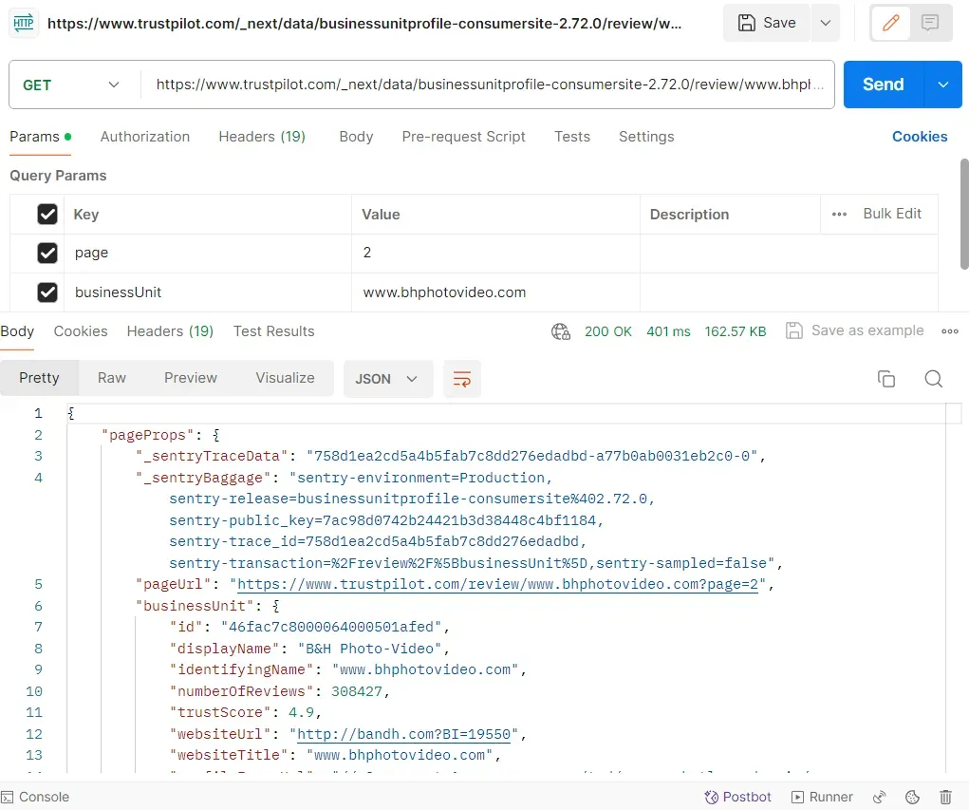Switch to the Authorization tab

(145, 137)
